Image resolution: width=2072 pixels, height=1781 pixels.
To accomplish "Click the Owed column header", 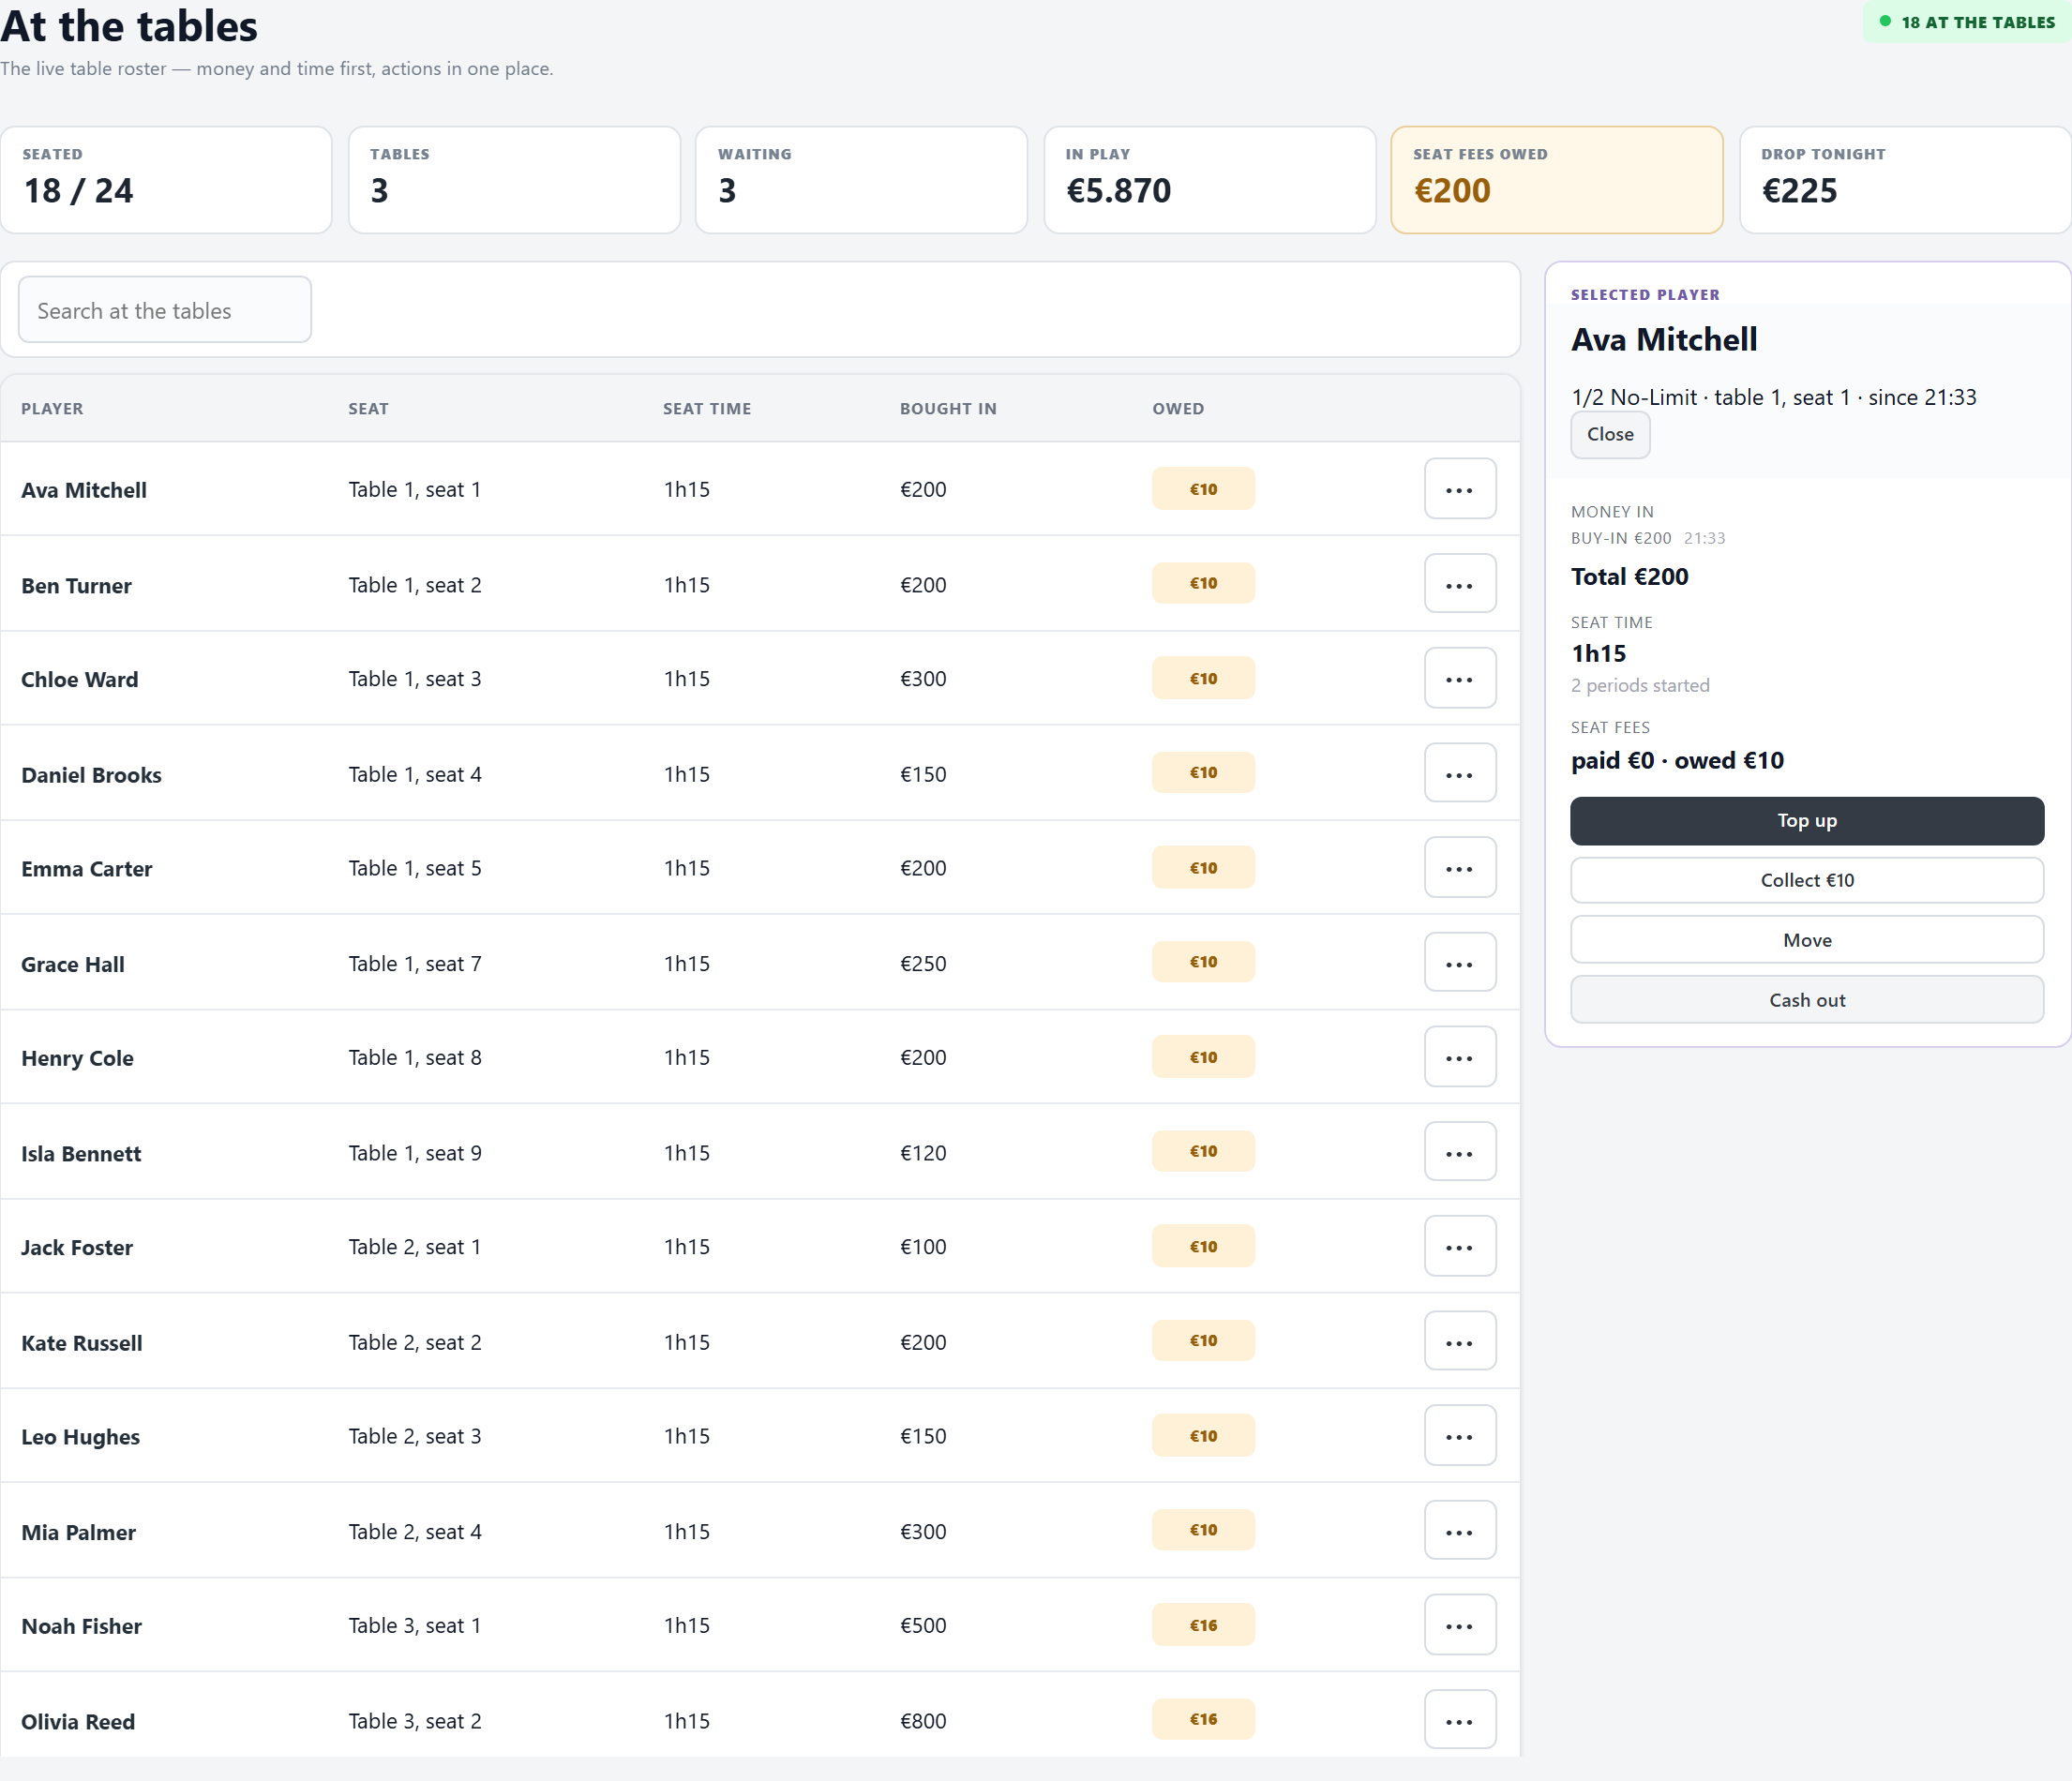I will coord(1178,409).
